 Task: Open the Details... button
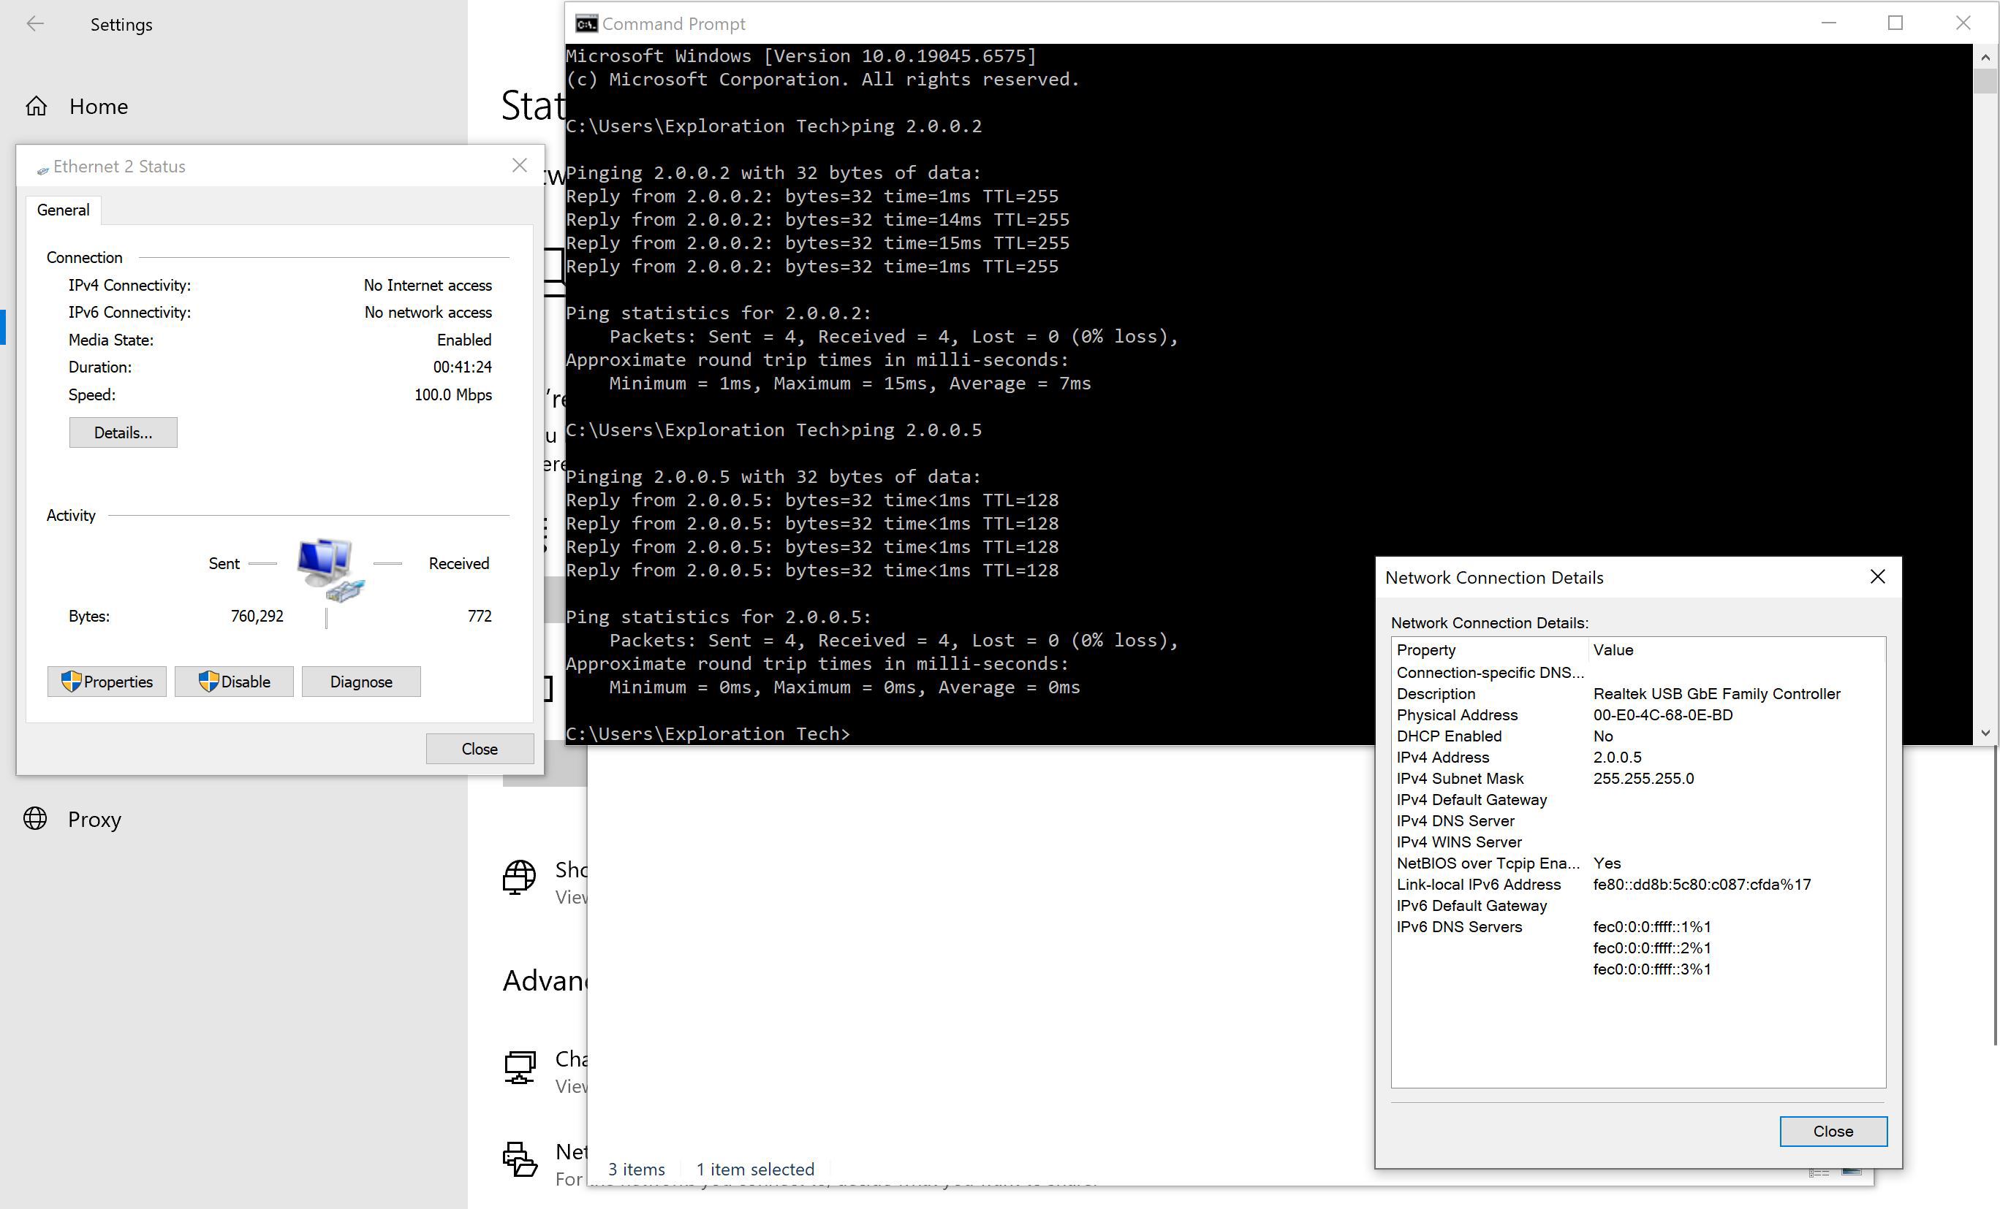(x=123, y=432)
